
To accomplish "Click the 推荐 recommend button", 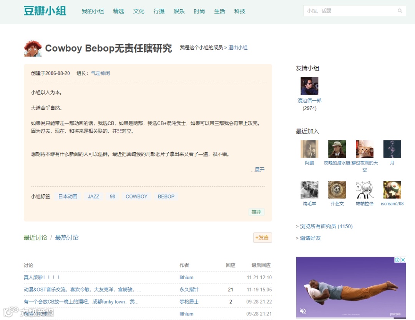I will [256, 212].
